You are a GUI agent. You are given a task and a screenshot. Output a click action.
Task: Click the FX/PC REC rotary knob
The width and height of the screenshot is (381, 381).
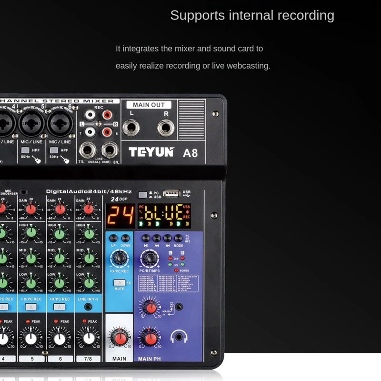[x=120, y=258]
